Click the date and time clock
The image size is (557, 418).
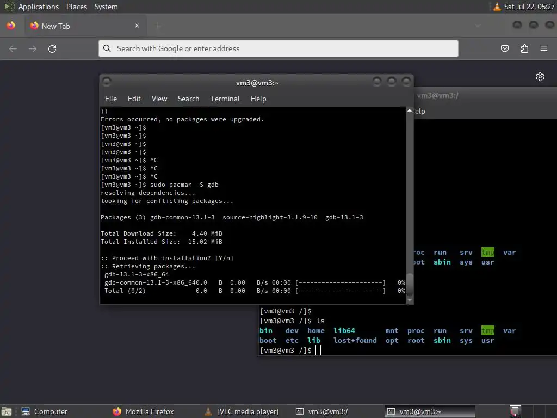529,7
